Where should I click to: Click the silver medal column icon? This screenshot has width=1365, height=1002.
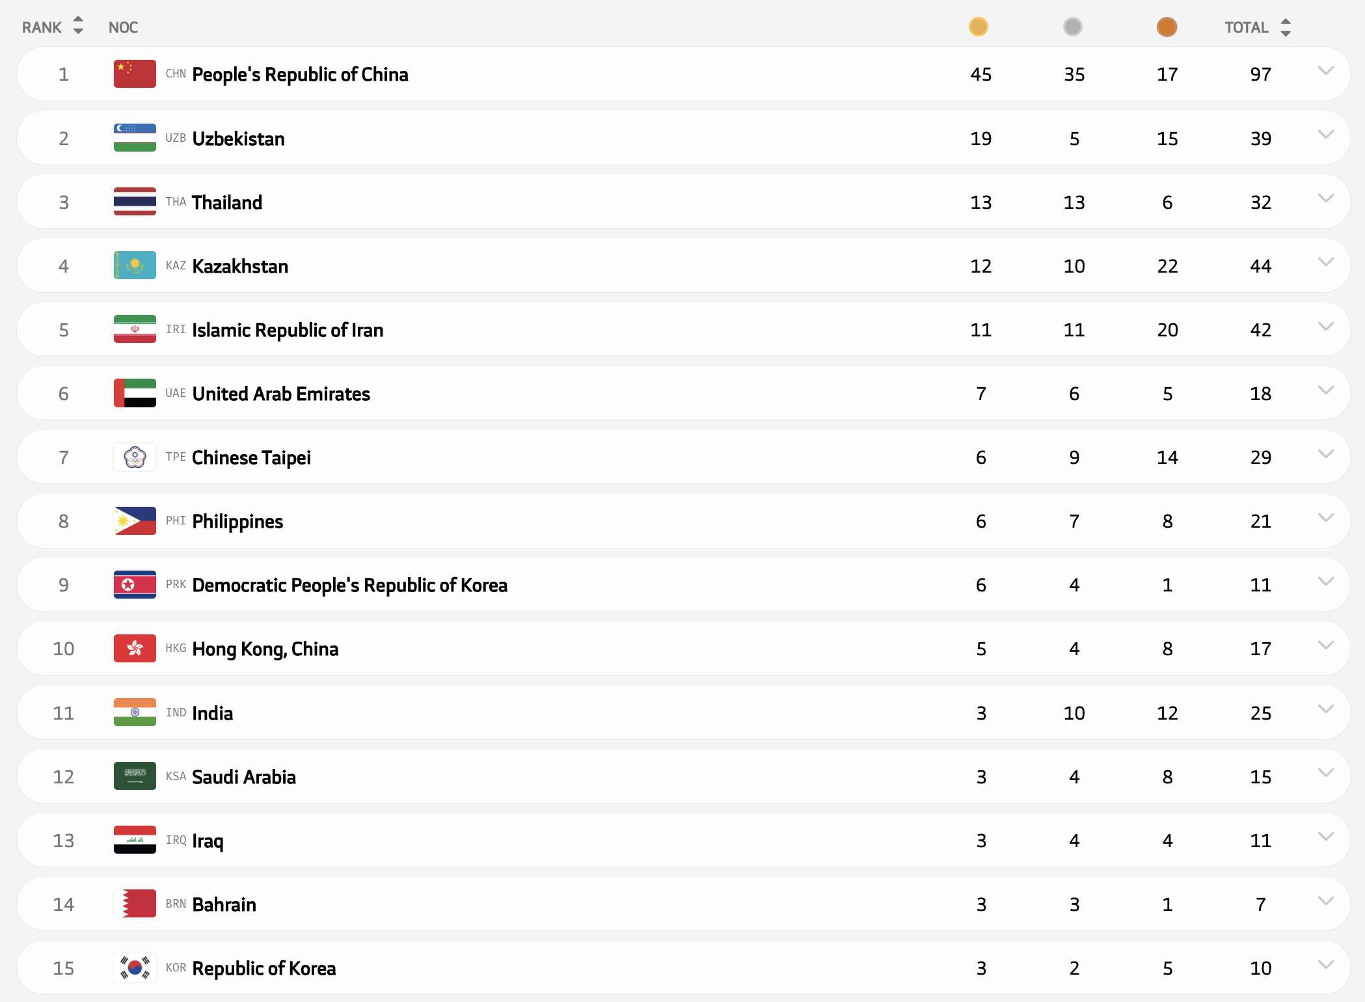[1072, 27]
